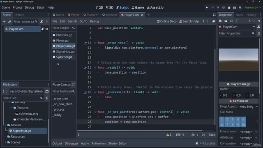
Task: Click signal connection icon on line 10
Action: click(x=85, y=43)
